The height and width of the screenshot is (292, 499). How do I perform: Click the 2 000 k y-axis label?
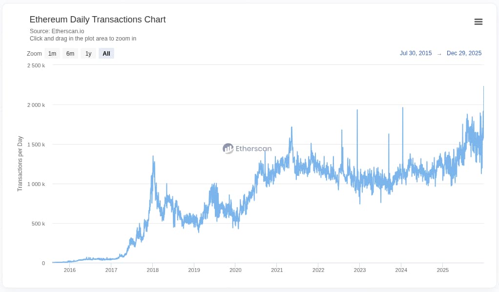coord(36,105)
